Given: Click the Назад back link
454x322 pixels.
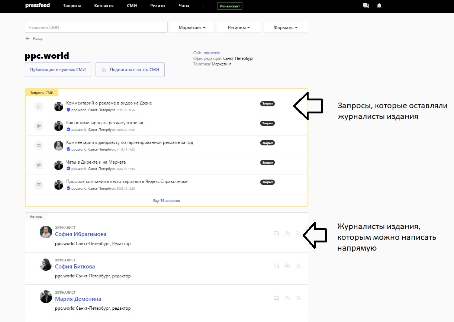Looking at the screenshot, I should (34, 39).
